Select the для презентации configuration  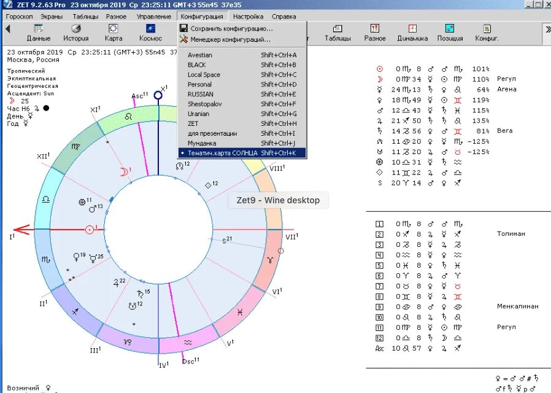click(242, 134)
